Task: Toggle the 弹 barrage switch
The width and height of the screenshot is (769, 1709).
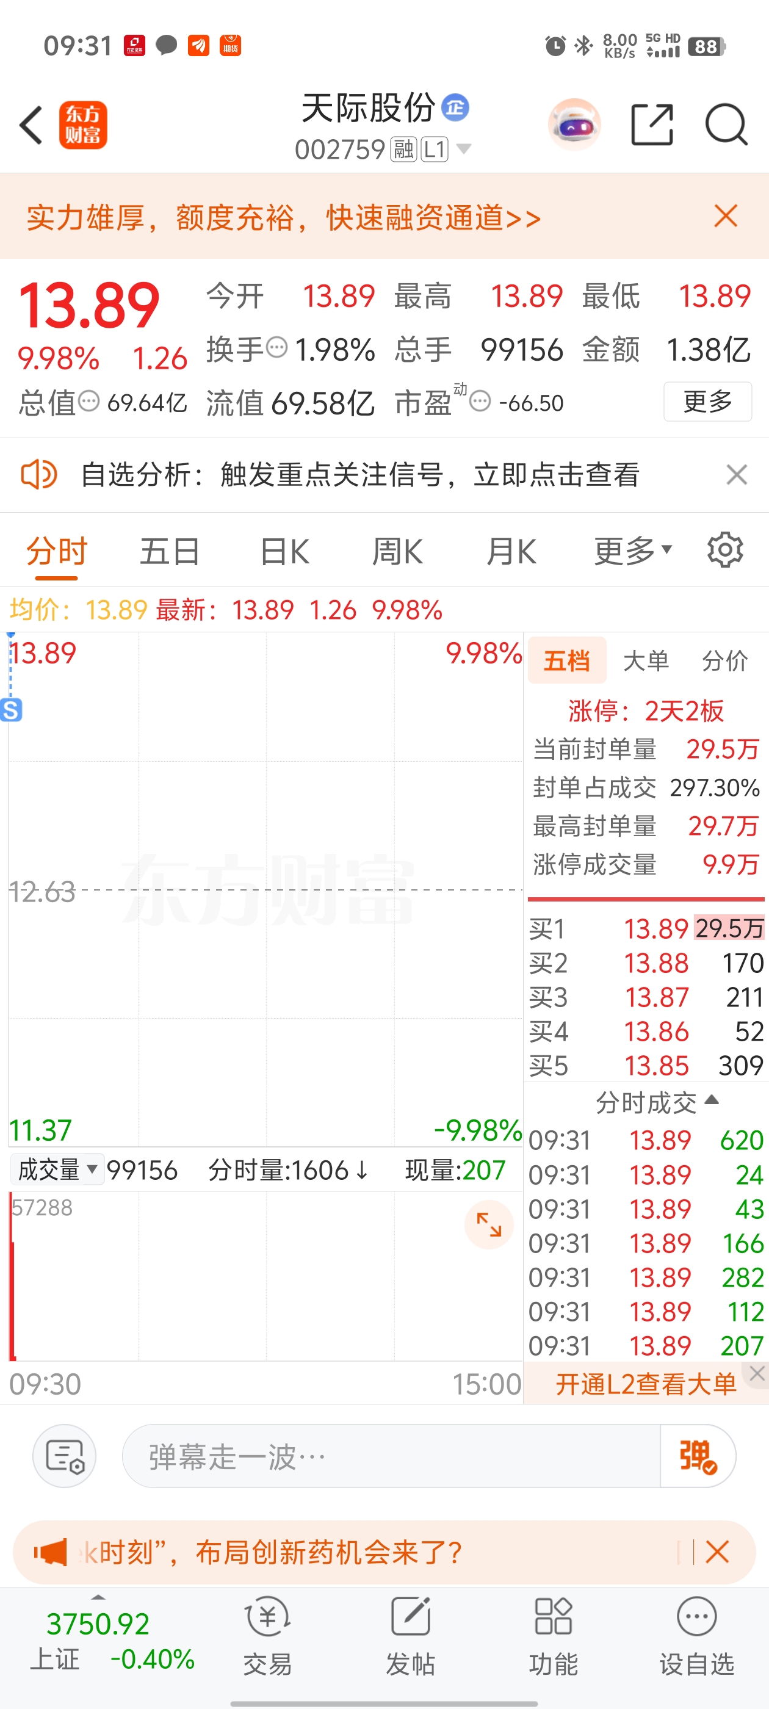Action: click(698, 1456)
